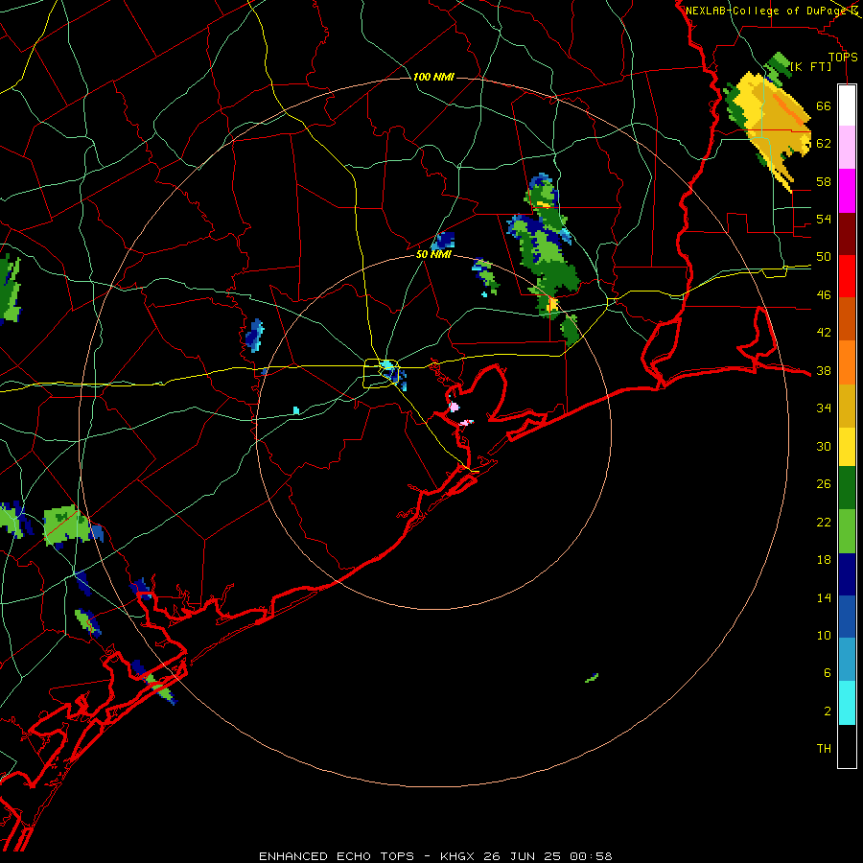Click the black TH legend swatch
The image size is (863, 863).
pos(847,746)
